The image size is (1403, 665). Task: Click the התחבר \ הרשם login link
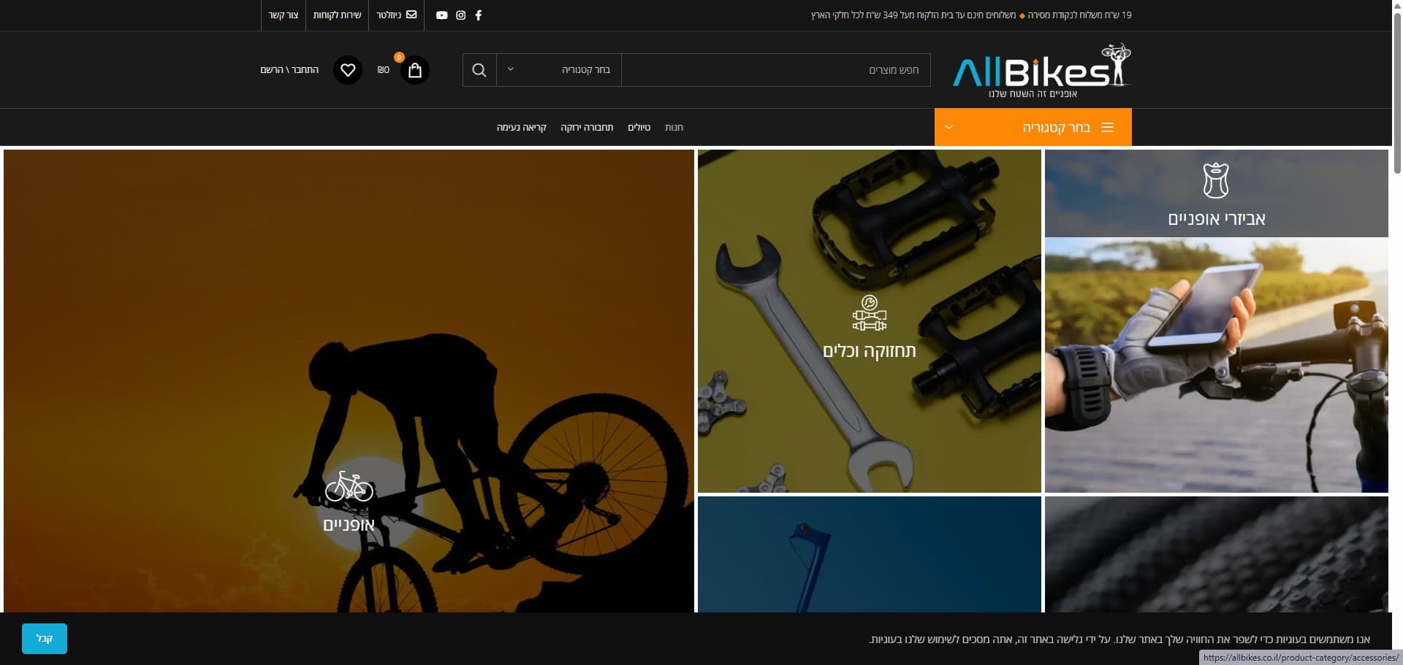pos(289,70)
